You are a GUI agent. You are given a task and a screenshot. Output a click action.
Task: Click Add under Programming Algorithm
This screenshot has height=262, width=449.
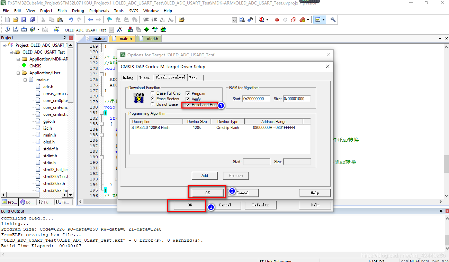coord(205,176)
